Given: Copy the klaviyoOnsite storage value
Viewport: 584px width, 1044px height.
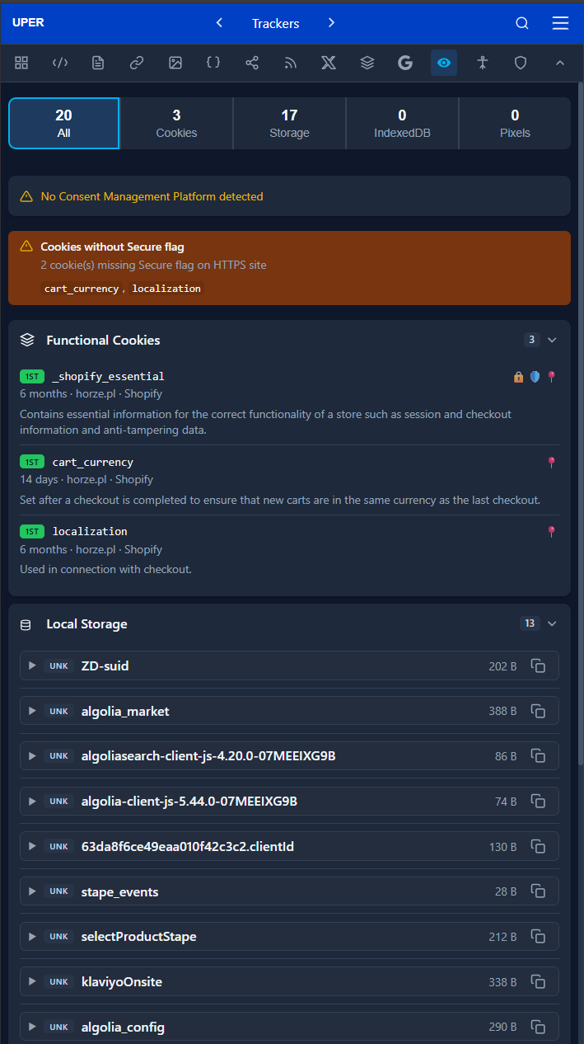Looking at the screenshot, I should [x=538, y=981].
